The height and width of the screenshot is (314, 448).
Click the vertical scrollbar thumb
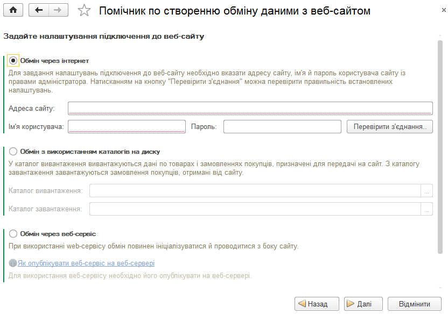(x=440, y=147)
